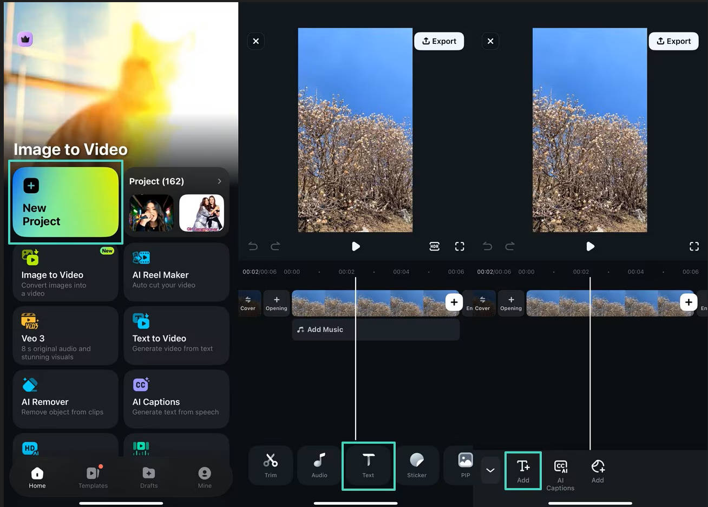Toggle HDR preview mode
This screenshot has width=708, height=507.
point(434,246)
